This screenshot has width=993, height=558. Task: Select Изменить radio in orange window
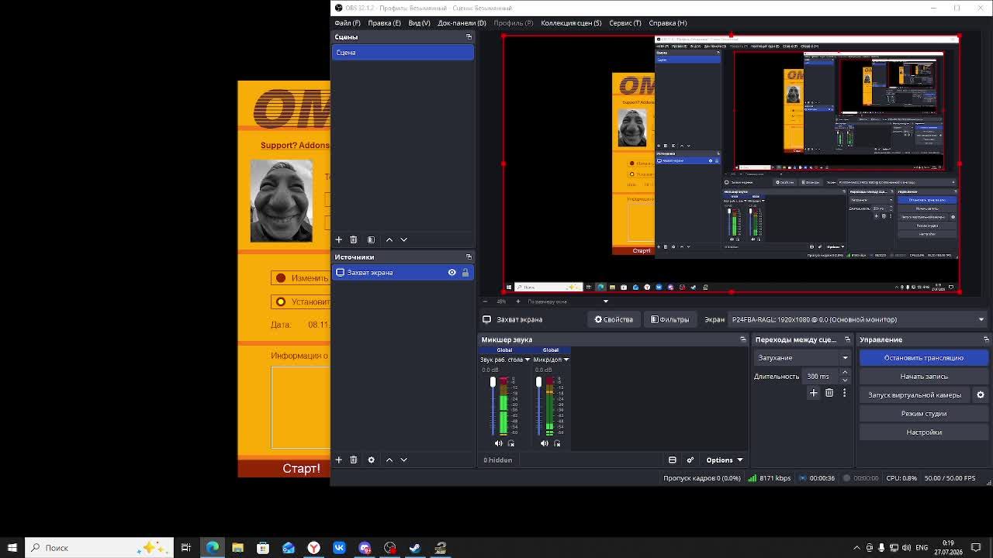tap(281, 277)
